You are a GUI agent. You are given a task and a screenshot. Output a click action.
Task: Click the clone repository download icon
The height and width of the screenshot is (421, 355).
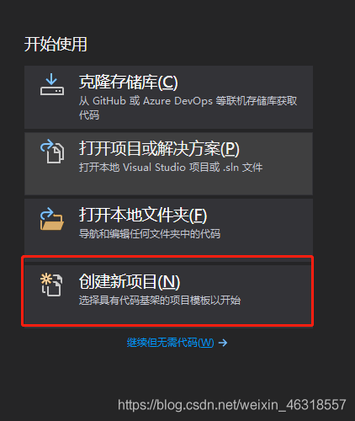click(x=52, y=84)
